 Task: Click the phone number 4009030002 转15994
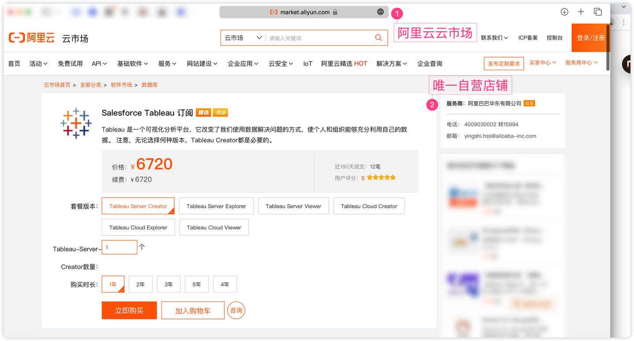click(x=491, y=124)
